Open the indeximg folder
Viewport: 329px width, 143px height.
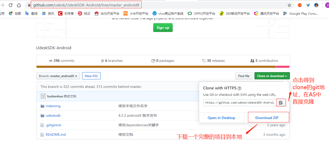pos(53,106)
